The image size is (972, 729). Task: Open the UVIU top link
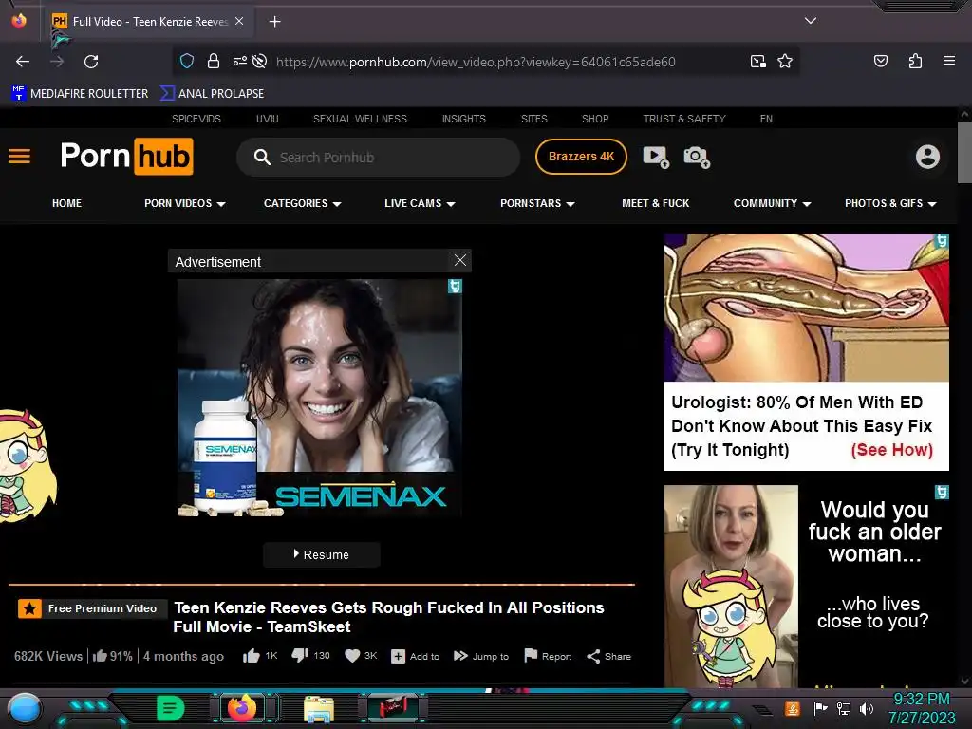(267, 119)
